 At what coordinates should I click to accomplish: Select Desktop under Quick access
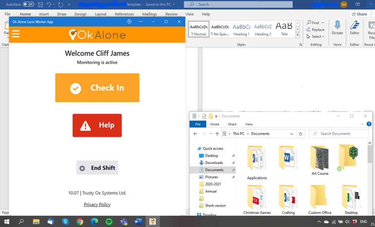(x=212, y=156)
